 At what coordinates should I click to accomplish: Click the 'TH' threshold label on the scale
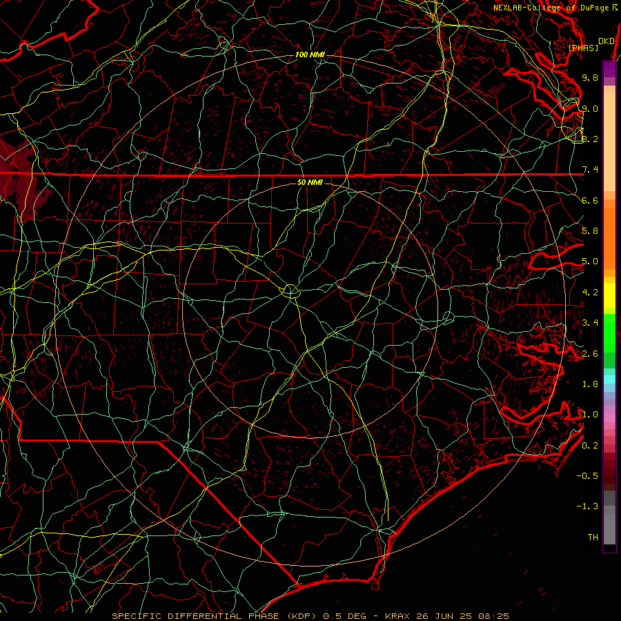[593, 538]
